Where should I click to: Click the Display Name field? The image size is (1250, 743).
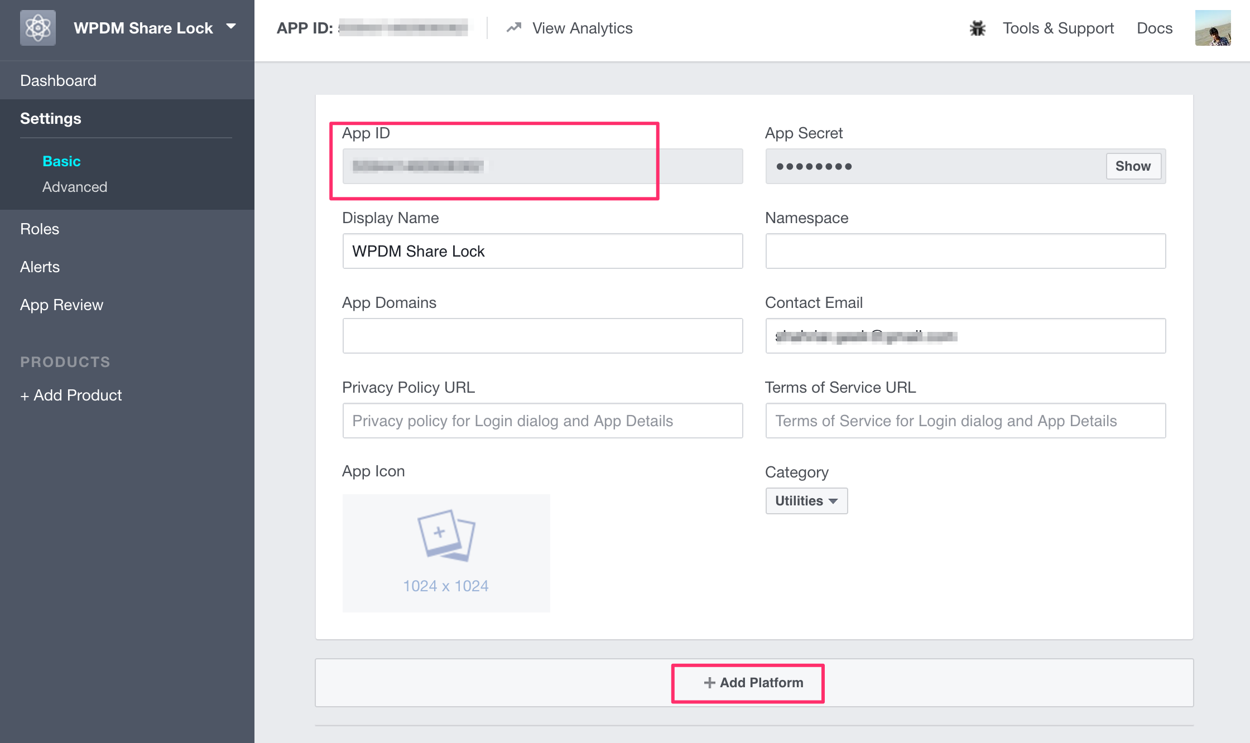[542, 251]
